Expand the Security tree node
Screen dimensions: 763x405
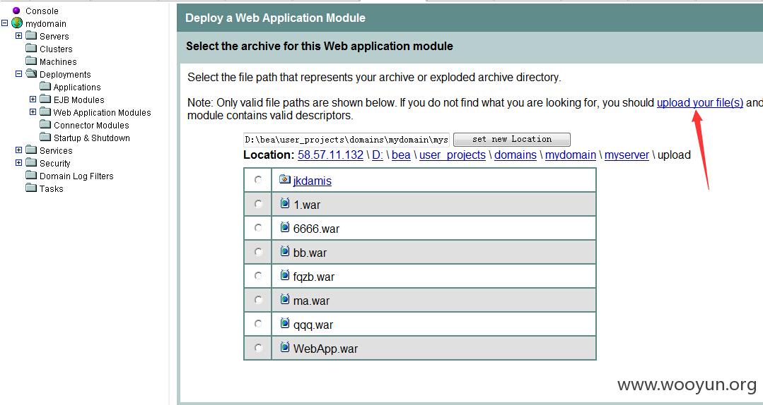[x=18, y=163]
